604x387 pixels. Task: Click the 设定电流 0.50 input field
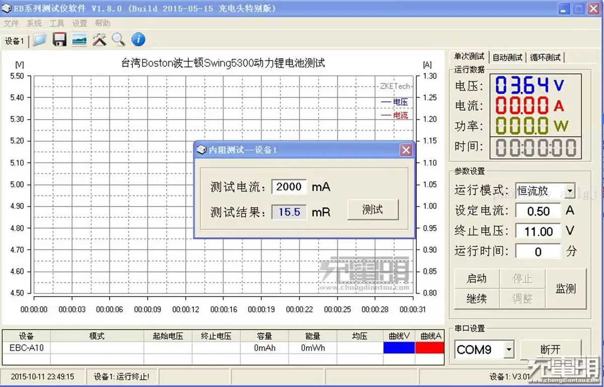click(538, 211)
